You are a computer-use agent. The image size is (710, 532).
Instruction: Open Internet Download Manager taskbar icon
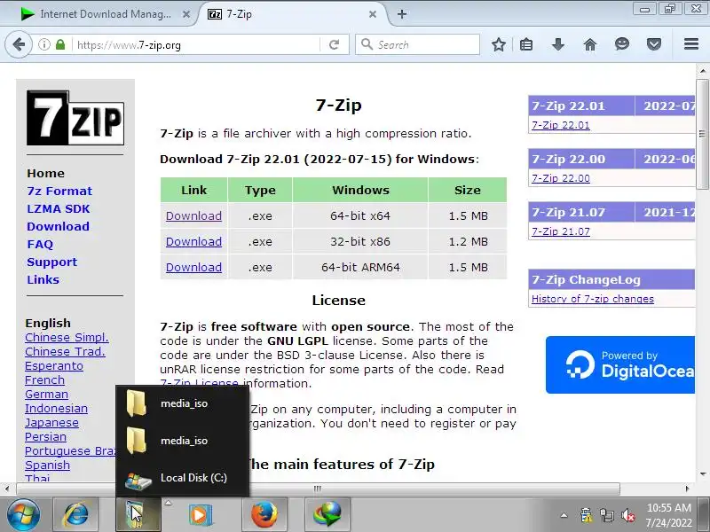pos(327,515)
